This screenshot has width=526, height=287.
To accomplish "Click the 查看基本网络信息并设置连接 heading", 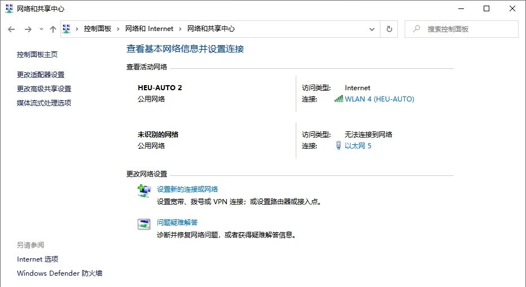I will (185, 49).
